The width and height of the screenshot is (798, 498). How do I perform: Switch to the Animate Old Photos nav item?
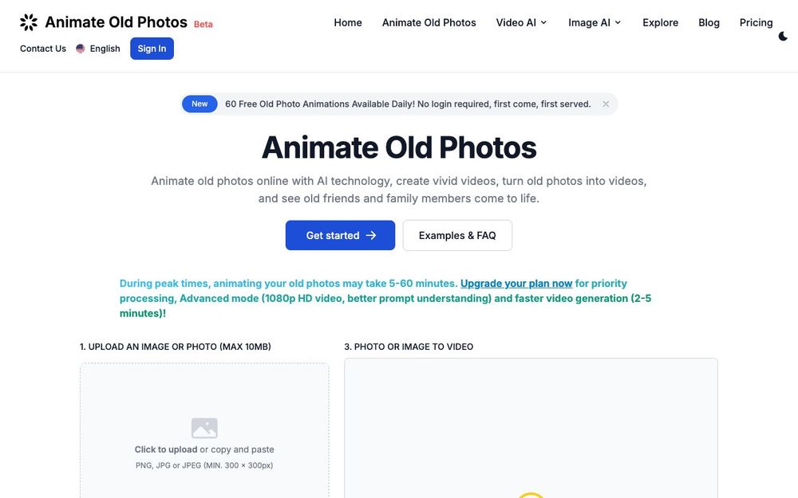(x=429, y=22)
